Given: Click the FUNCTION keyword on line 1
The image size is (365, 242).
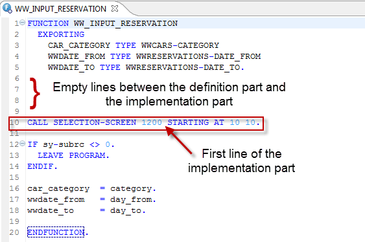Looking at the screenshot, I should (x=48, y=23).
